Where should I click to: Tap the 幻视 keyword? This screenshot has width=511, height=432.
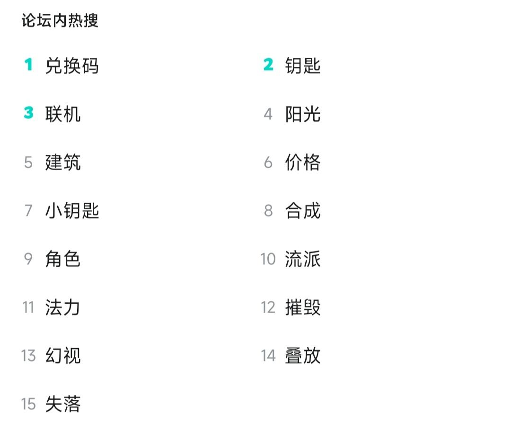click(x=63, y=355)
